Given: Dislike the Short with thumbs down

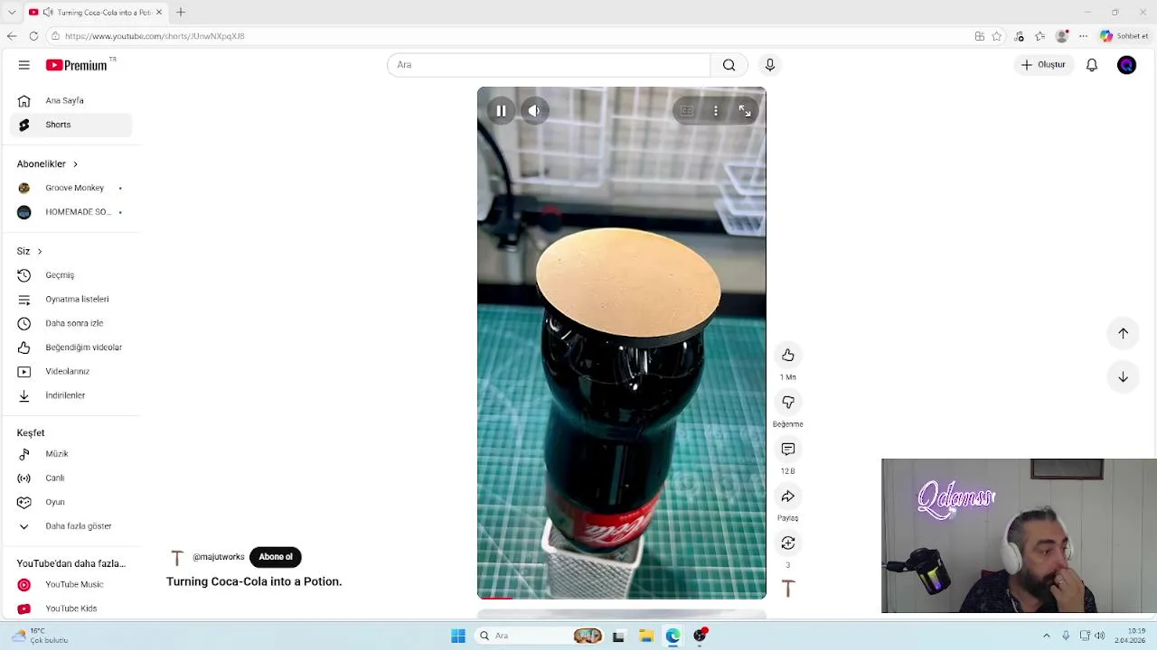Looking at the screenshot, I should click(788, 402).
